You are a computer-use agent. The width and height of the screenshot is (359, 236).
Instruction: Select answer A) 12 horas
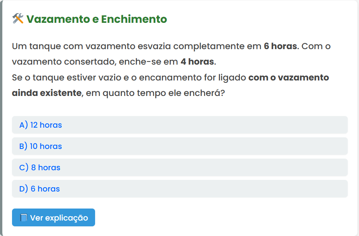point(41,125)
